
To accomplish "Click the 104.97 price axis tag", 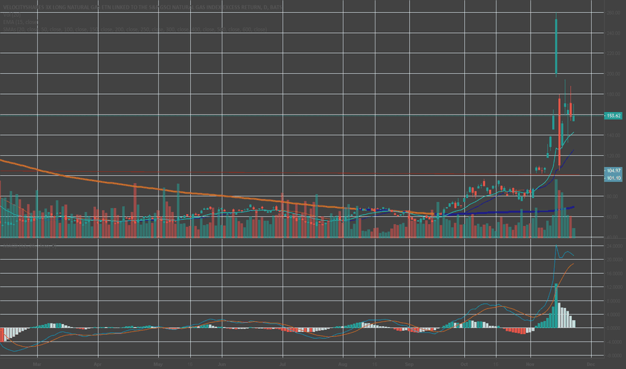I will click(x=614, y=170).
